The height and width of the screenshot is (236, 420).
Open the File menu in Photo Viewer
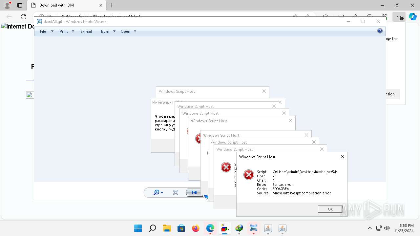coord(43,31)
